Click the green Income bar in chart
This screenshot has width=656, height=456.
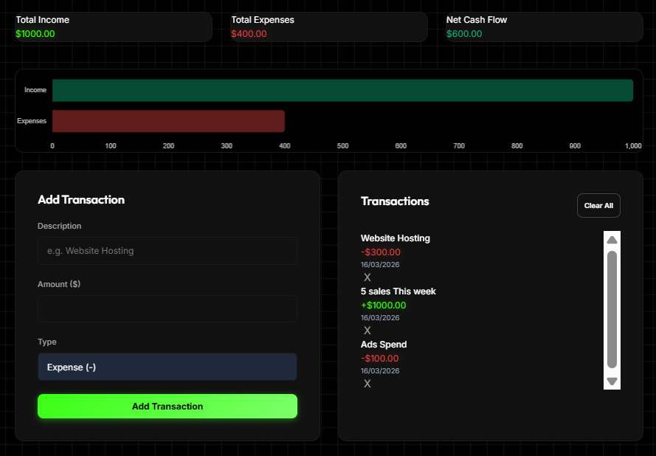(x=342, y=90)
